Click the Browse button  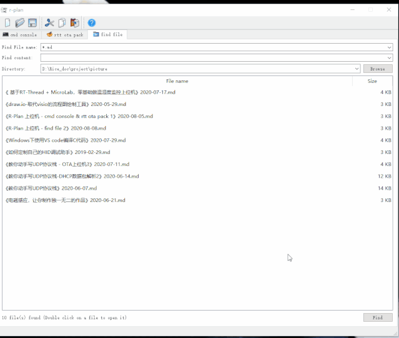pos(378,69)
